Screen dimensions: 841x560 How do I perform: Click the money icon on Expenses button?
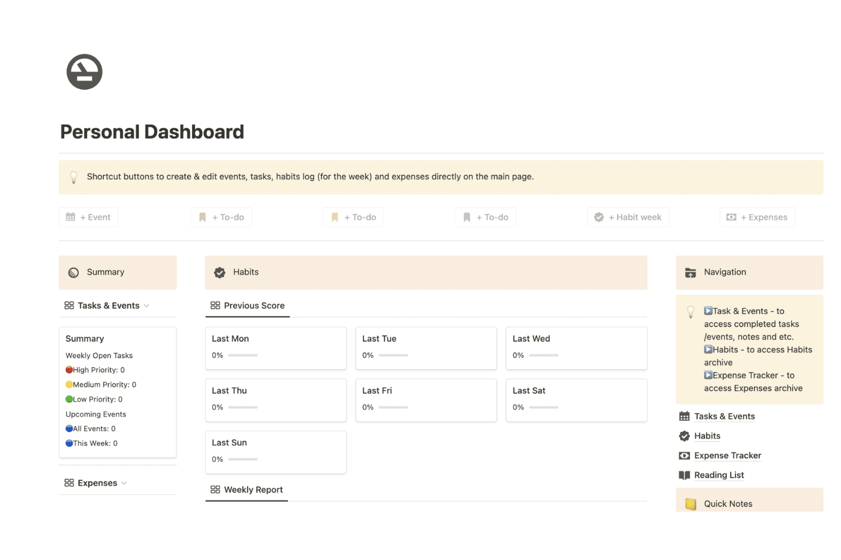[x=731, y=217]
